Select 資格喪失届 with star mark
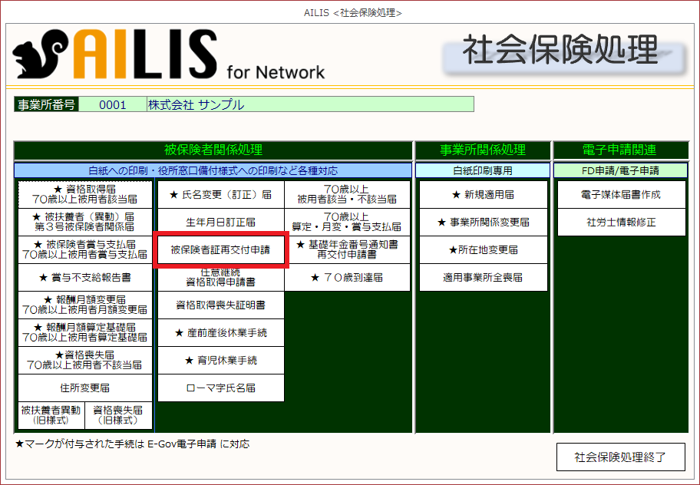 coord(84,360)
